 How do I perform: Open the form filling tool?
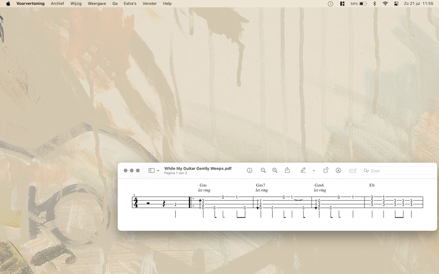click(x=353, y=170)
